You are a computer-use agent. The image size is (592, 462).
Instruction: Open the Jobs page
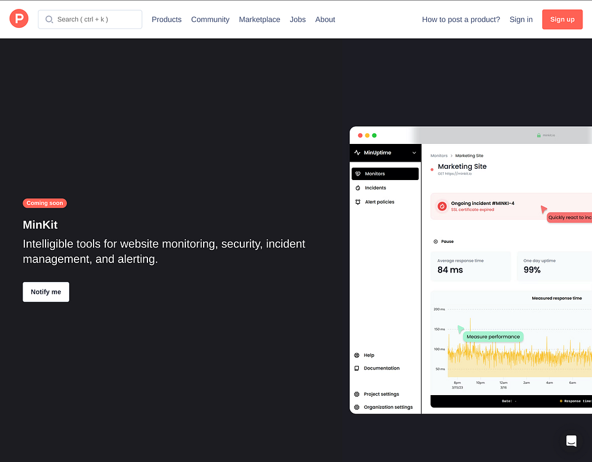298,20
